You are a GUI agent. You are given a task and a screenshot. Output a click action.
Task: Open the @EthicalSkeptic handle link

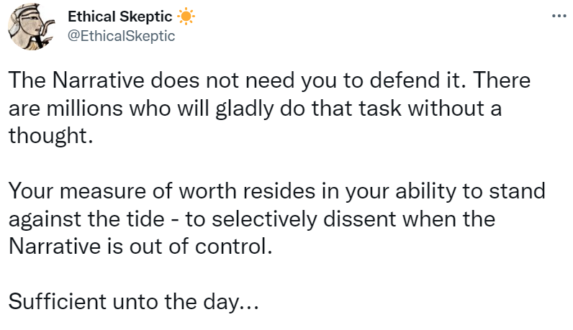pos(121,35)
